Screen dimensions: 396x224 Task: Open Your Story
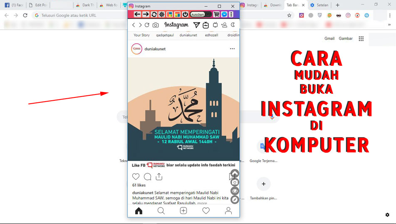point(141,35)
